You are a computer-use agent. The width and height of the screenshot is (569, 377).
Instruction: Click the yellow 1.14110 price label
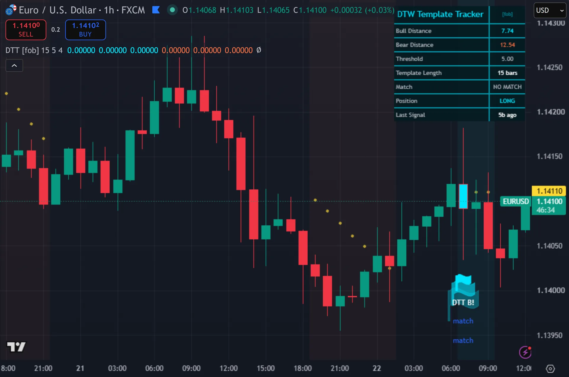pos(549,191)
